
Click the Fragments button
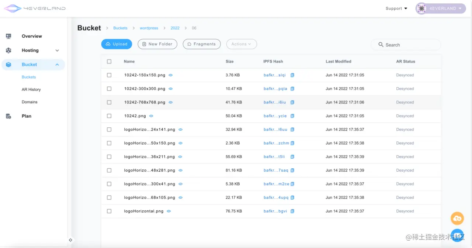202,44
